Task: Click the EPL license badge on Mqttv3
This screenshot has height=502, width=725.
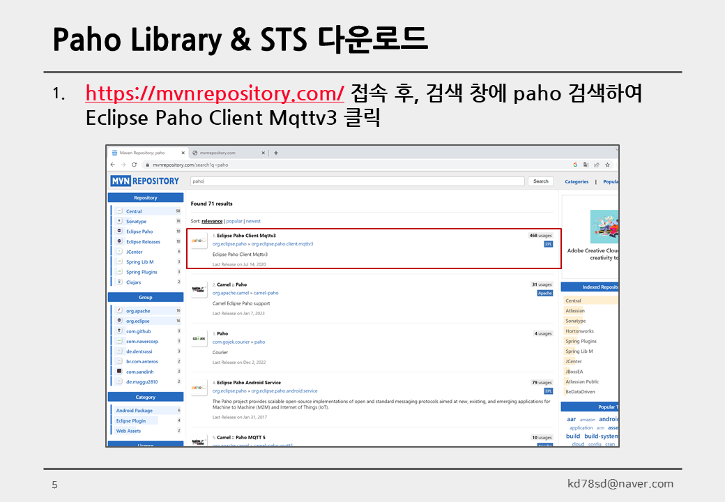Action: 549,244
